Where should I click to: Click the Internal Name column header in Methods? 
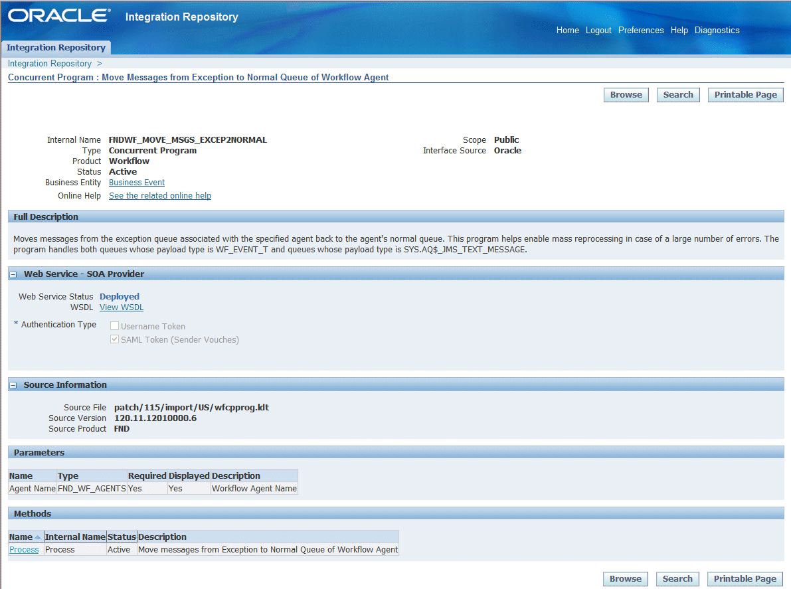tap(75, 537)
